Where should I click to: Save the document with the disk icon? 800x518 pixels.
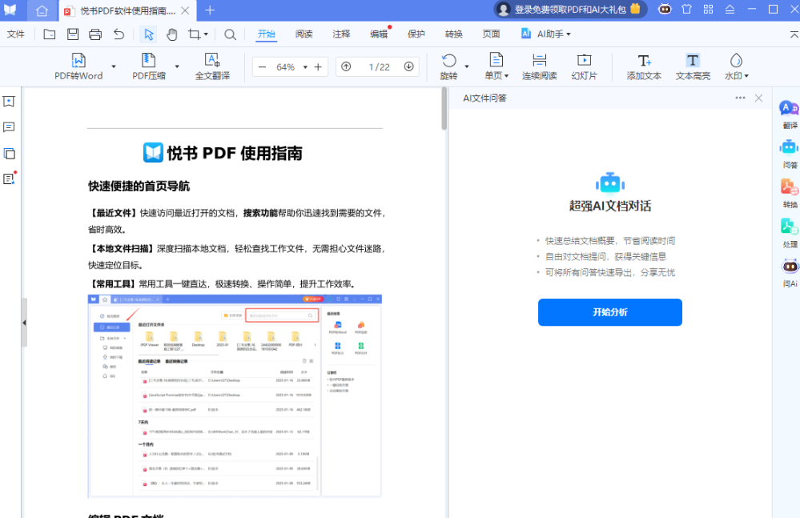click(x=73, y=34)
